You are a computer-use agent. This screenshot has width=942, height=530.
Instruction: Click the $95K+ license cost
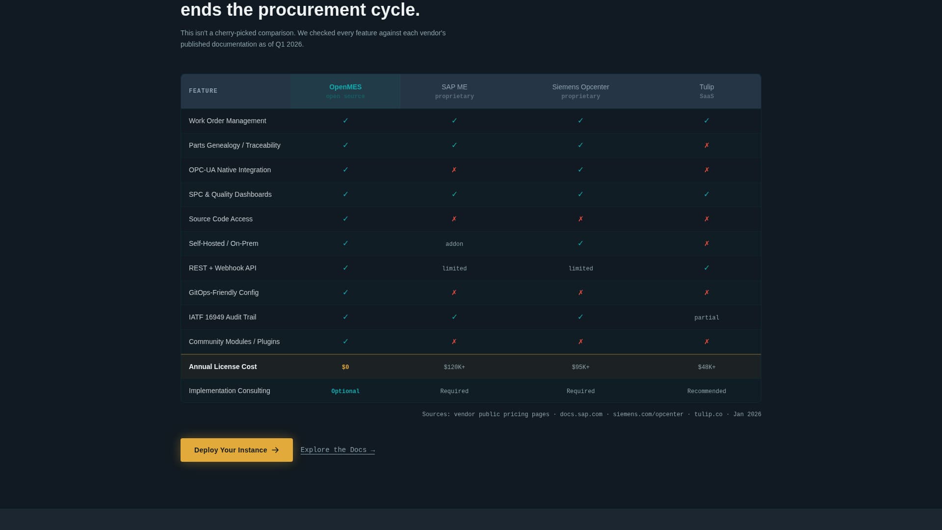click(580, 367)
